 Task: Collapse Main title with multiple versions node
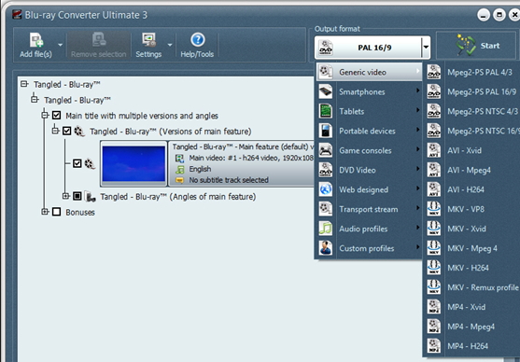pos(45,115)
